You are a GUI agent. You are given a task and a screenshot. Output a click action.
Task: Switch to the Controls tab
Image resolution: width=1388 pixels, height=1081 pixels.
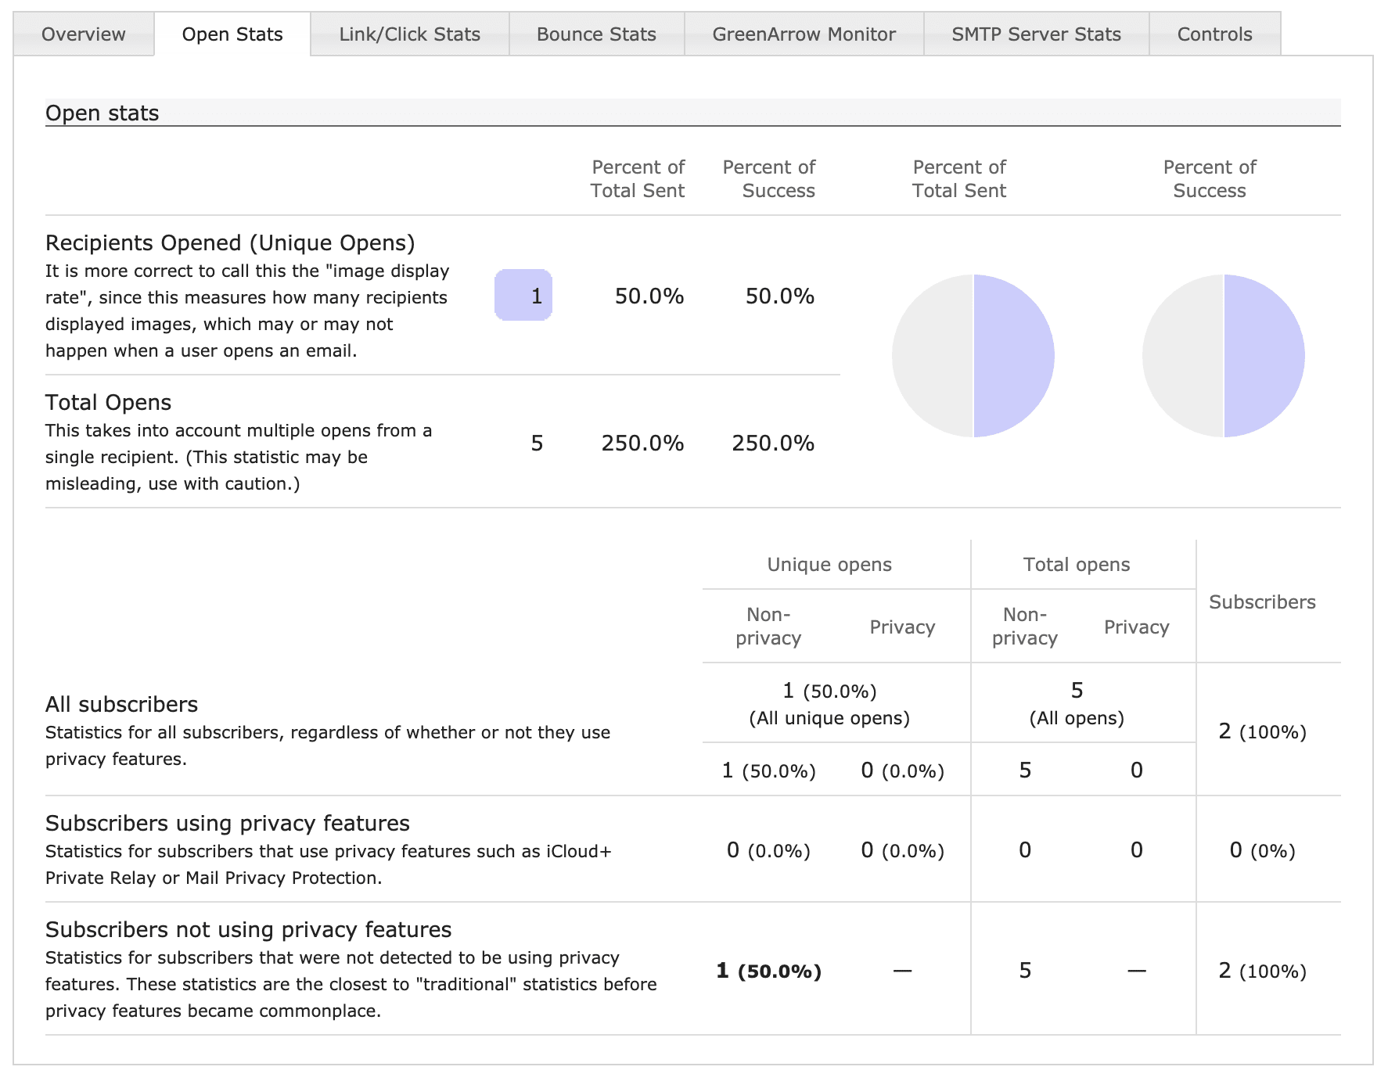pyautogui.click(x=1214, y=34)
